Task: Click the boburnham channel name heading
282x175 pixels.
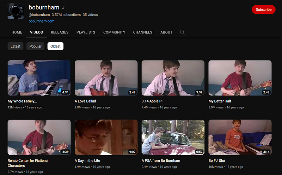Action: pyautogui.click(x=44, y=7)
